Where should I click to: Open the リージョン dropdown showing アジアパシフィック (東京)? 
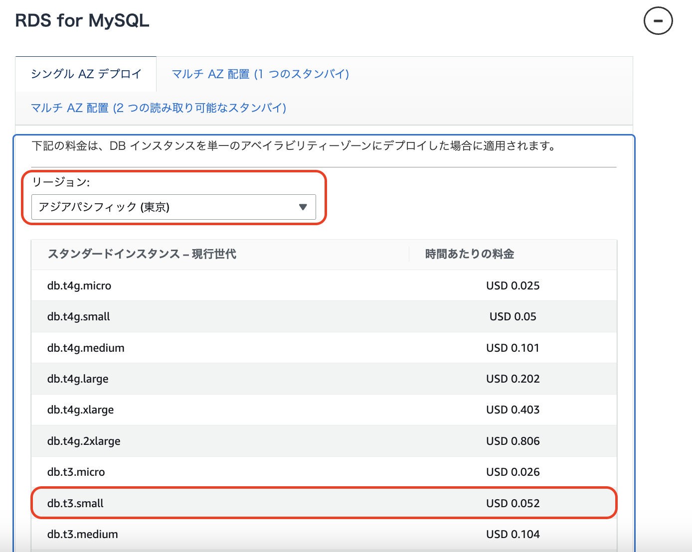173,207
